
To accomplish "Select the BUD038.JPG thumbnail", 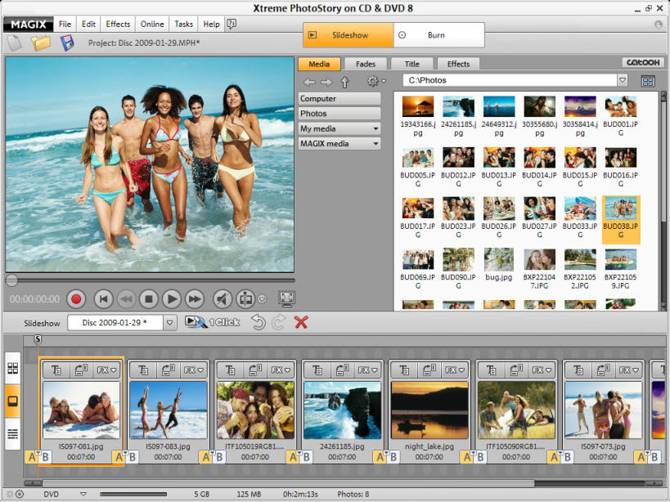I will point(621,219).
